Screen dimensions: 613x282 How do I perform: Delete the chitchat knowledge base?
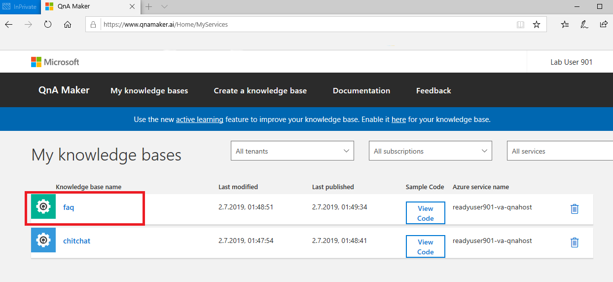pyautogui.click(x=575, y=242)
